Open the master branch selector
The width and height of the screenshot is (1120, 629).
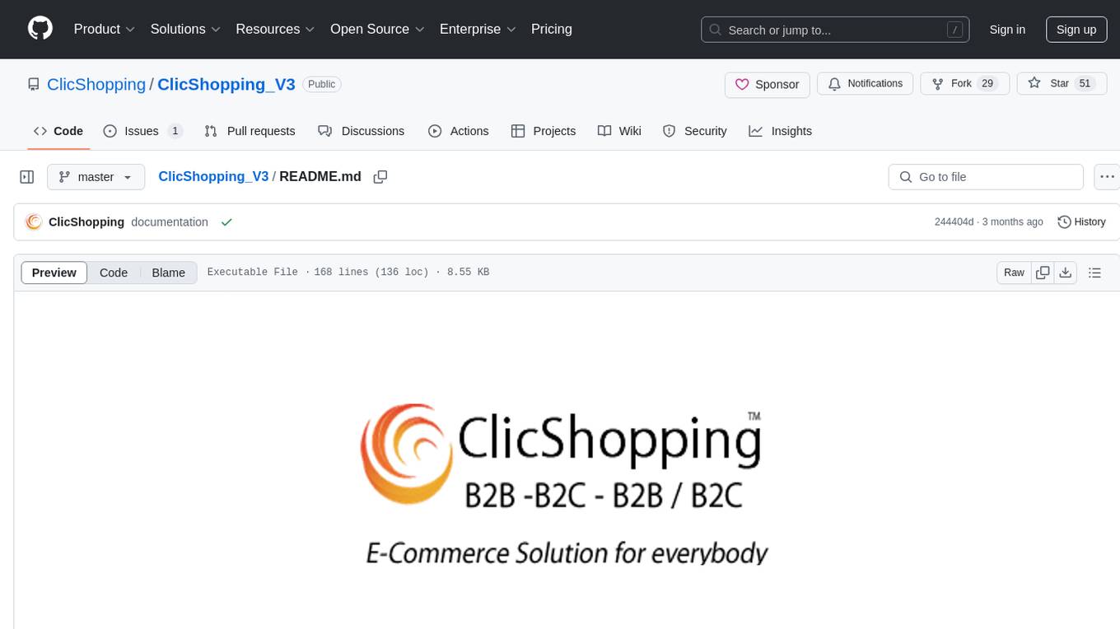point(96,177)
